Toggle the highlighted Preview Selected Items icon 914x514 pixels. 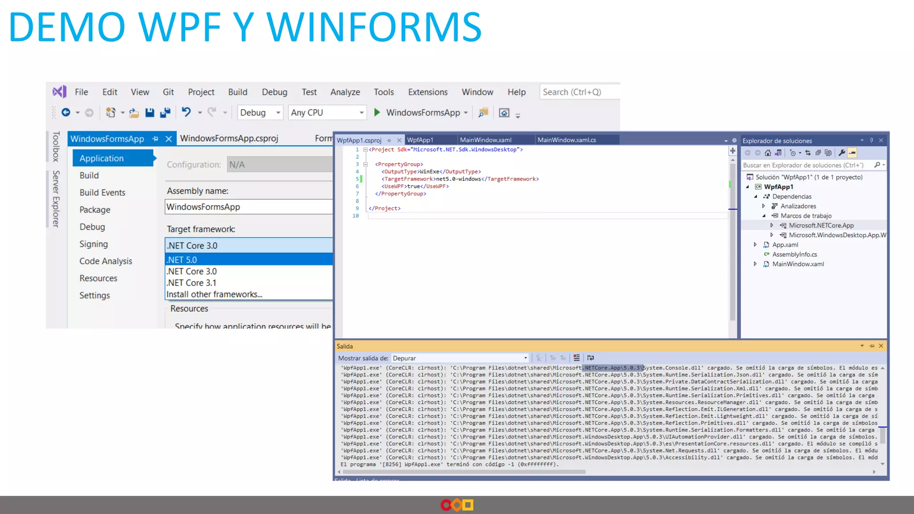point(852,153)
